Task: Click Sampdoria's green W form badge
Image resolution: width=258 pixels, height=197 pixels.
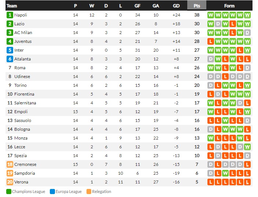Action: 225,173
